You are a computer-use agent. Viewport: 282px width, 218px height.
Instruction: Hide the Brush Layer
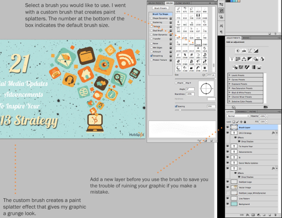pos(227,127)
